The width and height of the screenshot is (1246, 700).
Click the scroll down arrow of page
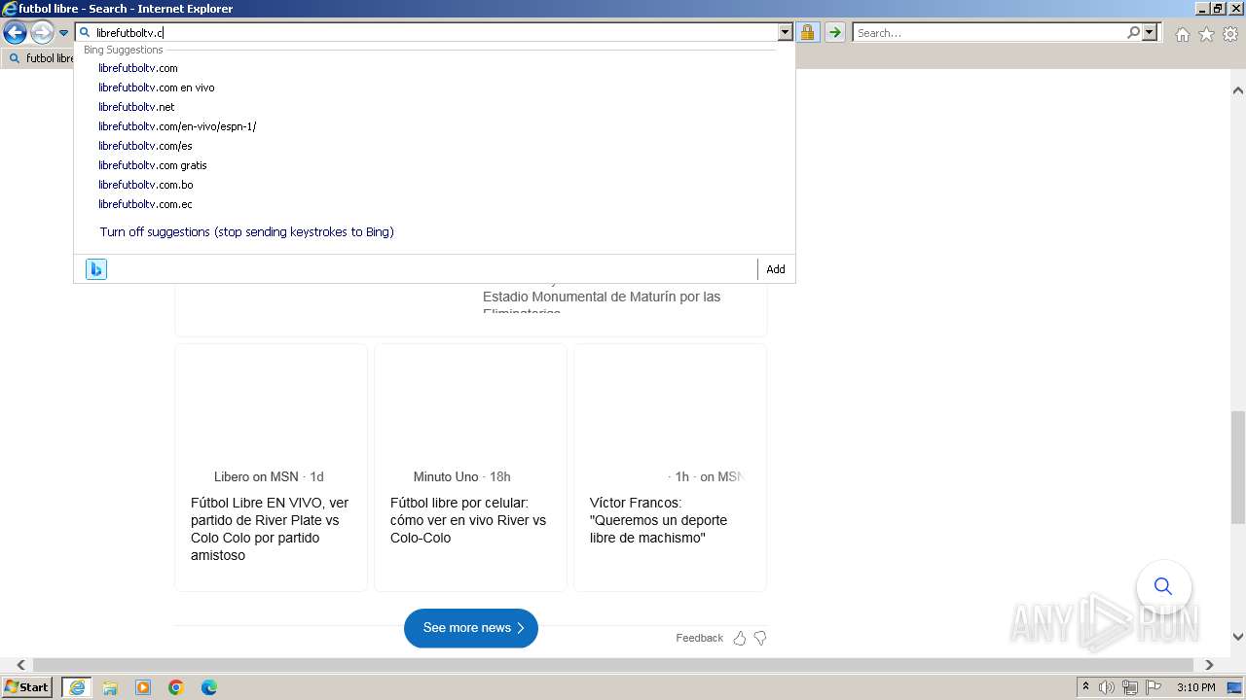click(x=1237, y=637)
